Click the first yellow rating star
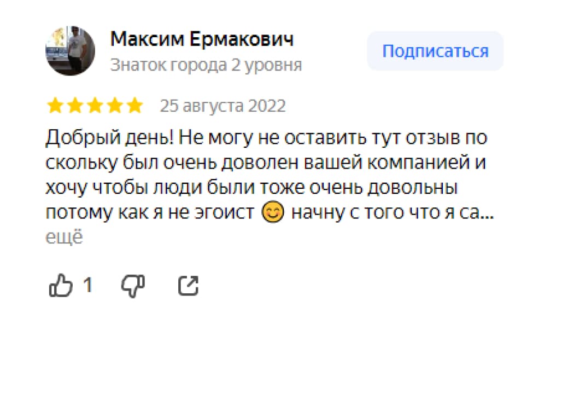Viewport: 574px width, 394px height. pos(55,106)
